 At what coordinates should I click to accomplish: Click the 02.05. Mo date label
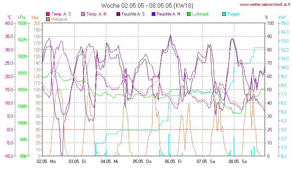pos(46,161)
